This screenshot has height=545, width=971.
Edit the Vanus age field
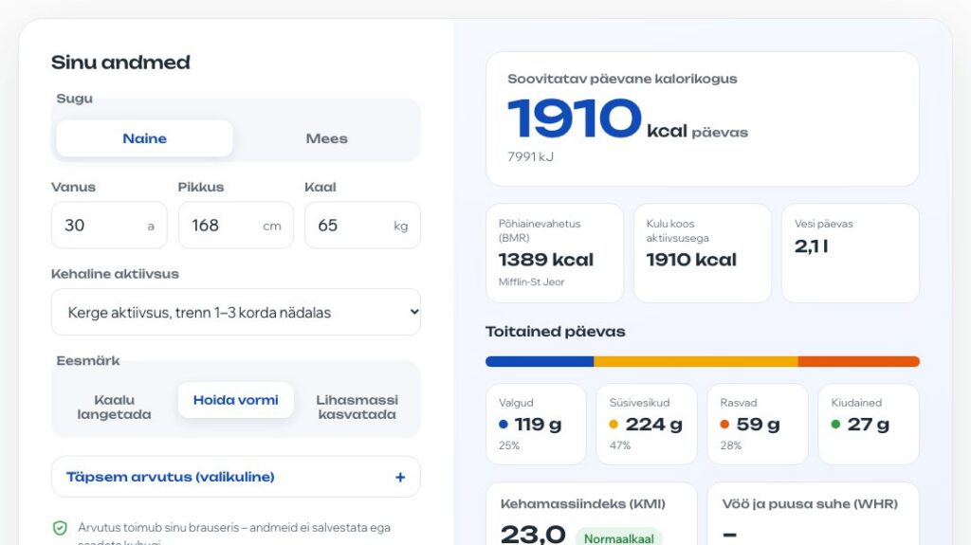click(x=109, y=226)
